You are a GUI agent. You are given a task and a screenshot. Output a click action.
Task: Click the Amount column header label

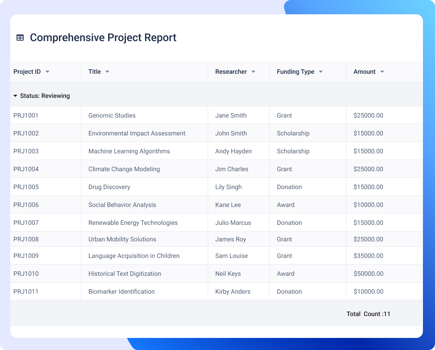(x=364, y=72)
